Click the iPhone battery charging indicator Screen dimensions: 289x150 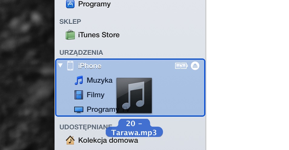[x=181, y=66]
